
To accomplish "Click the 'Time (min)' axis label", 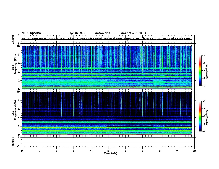I will [x=111, y=153].
